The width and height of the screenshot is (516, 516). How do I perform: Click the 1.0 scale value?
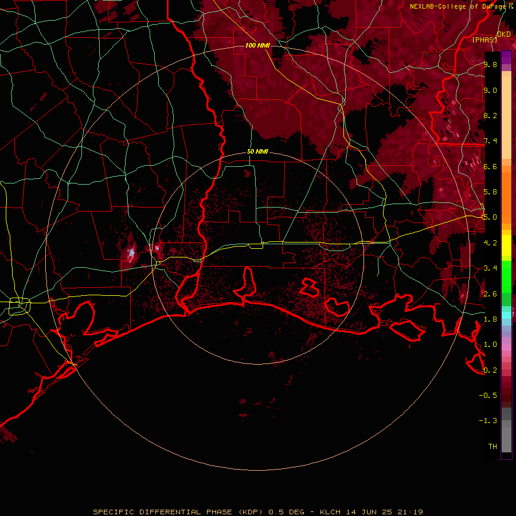point(490,345)
